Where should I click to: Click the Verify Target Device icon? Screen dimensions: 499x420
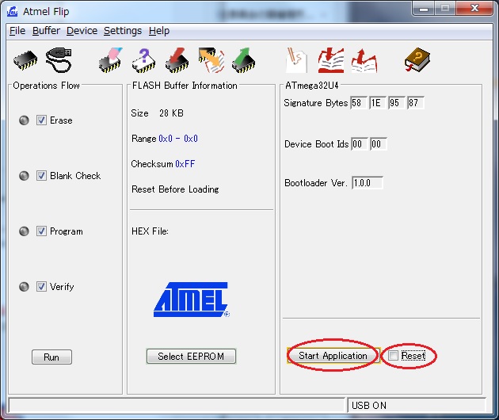211,60
